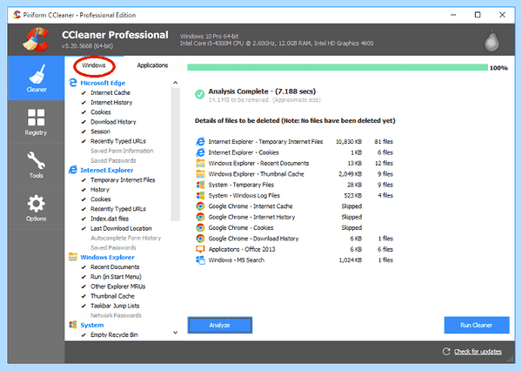Switch to the Applications tab
Viewport: 522px width, 371px height.
coord(152,65)
